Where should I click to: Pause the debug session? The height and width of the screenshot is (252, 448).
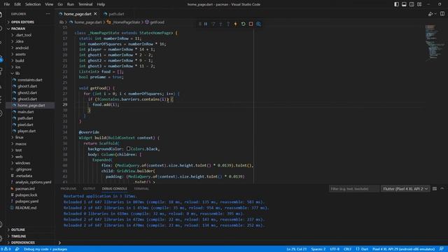206,24
